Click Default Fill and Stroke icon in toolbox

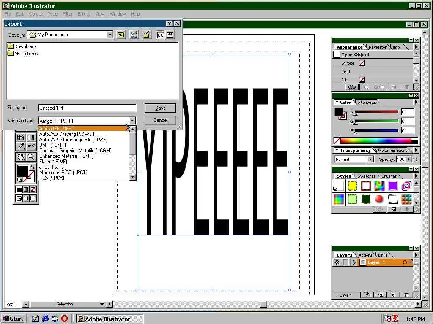coord(19,180)
